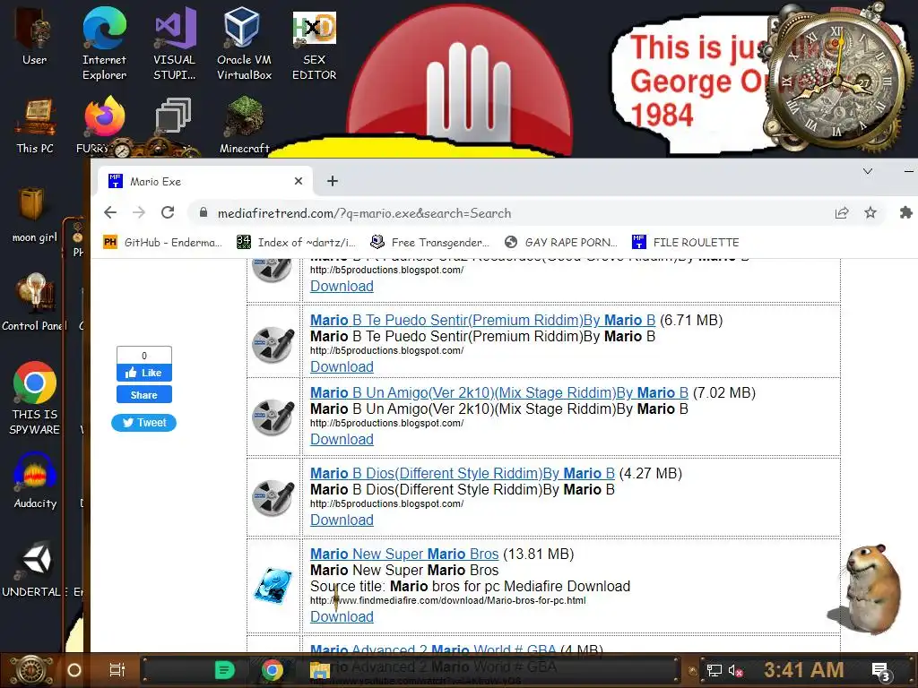Download Mario B Dios file
The height and width of the screenshot is (688, 918).
(x=342, y=520)
